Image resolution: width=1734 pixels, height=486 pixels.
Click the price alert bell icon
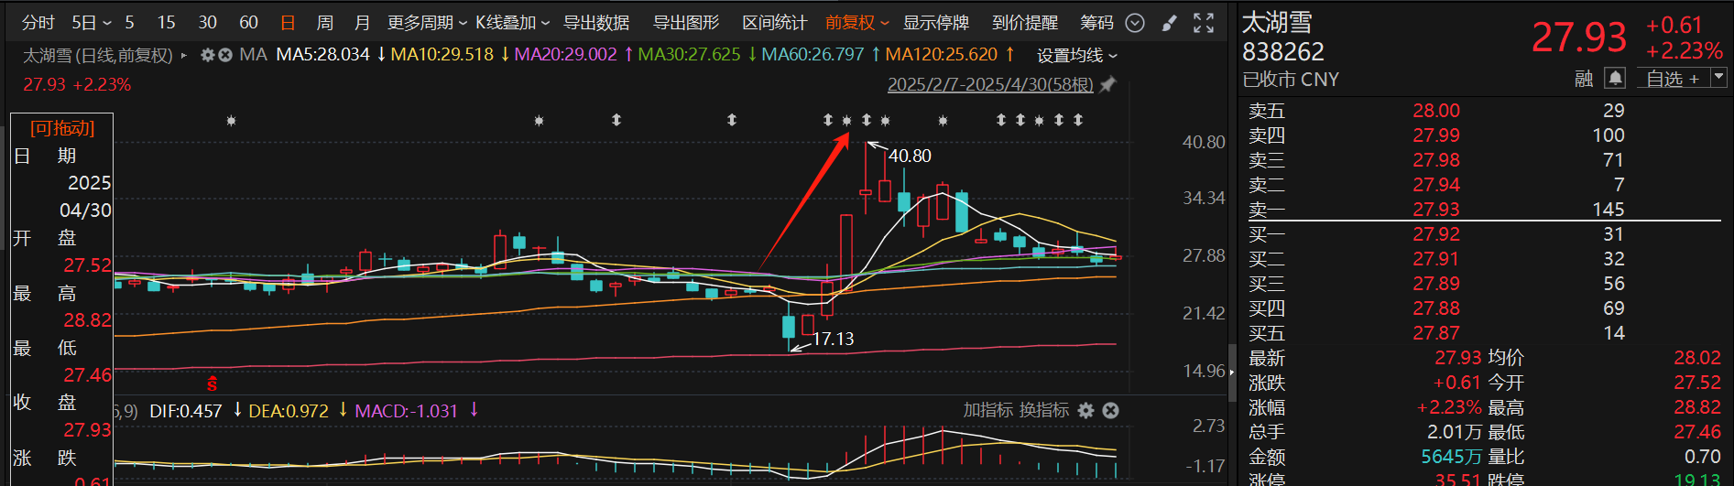tap(1615, 79)
